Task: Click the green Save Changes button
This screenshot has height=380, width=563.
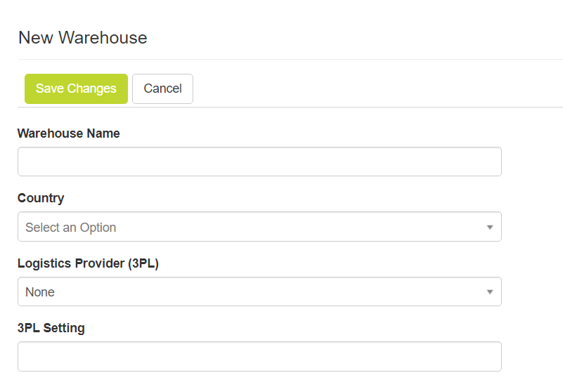Action: click(x=76, y=89)
